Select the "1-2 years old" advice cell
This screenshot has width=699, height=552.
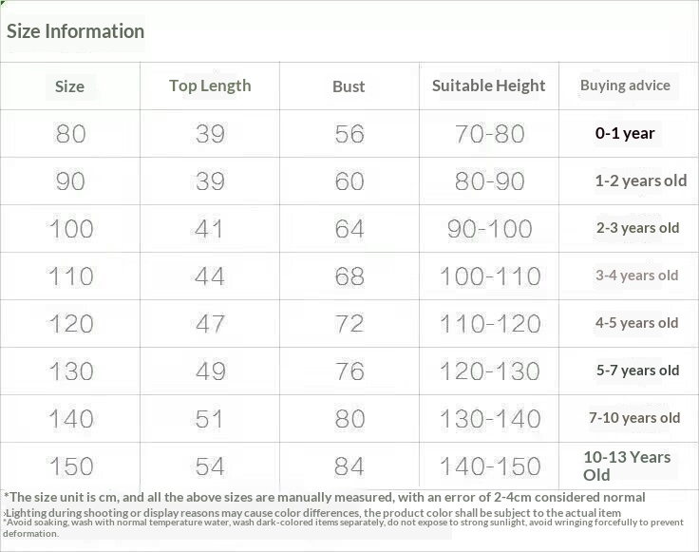pos(640,181)
